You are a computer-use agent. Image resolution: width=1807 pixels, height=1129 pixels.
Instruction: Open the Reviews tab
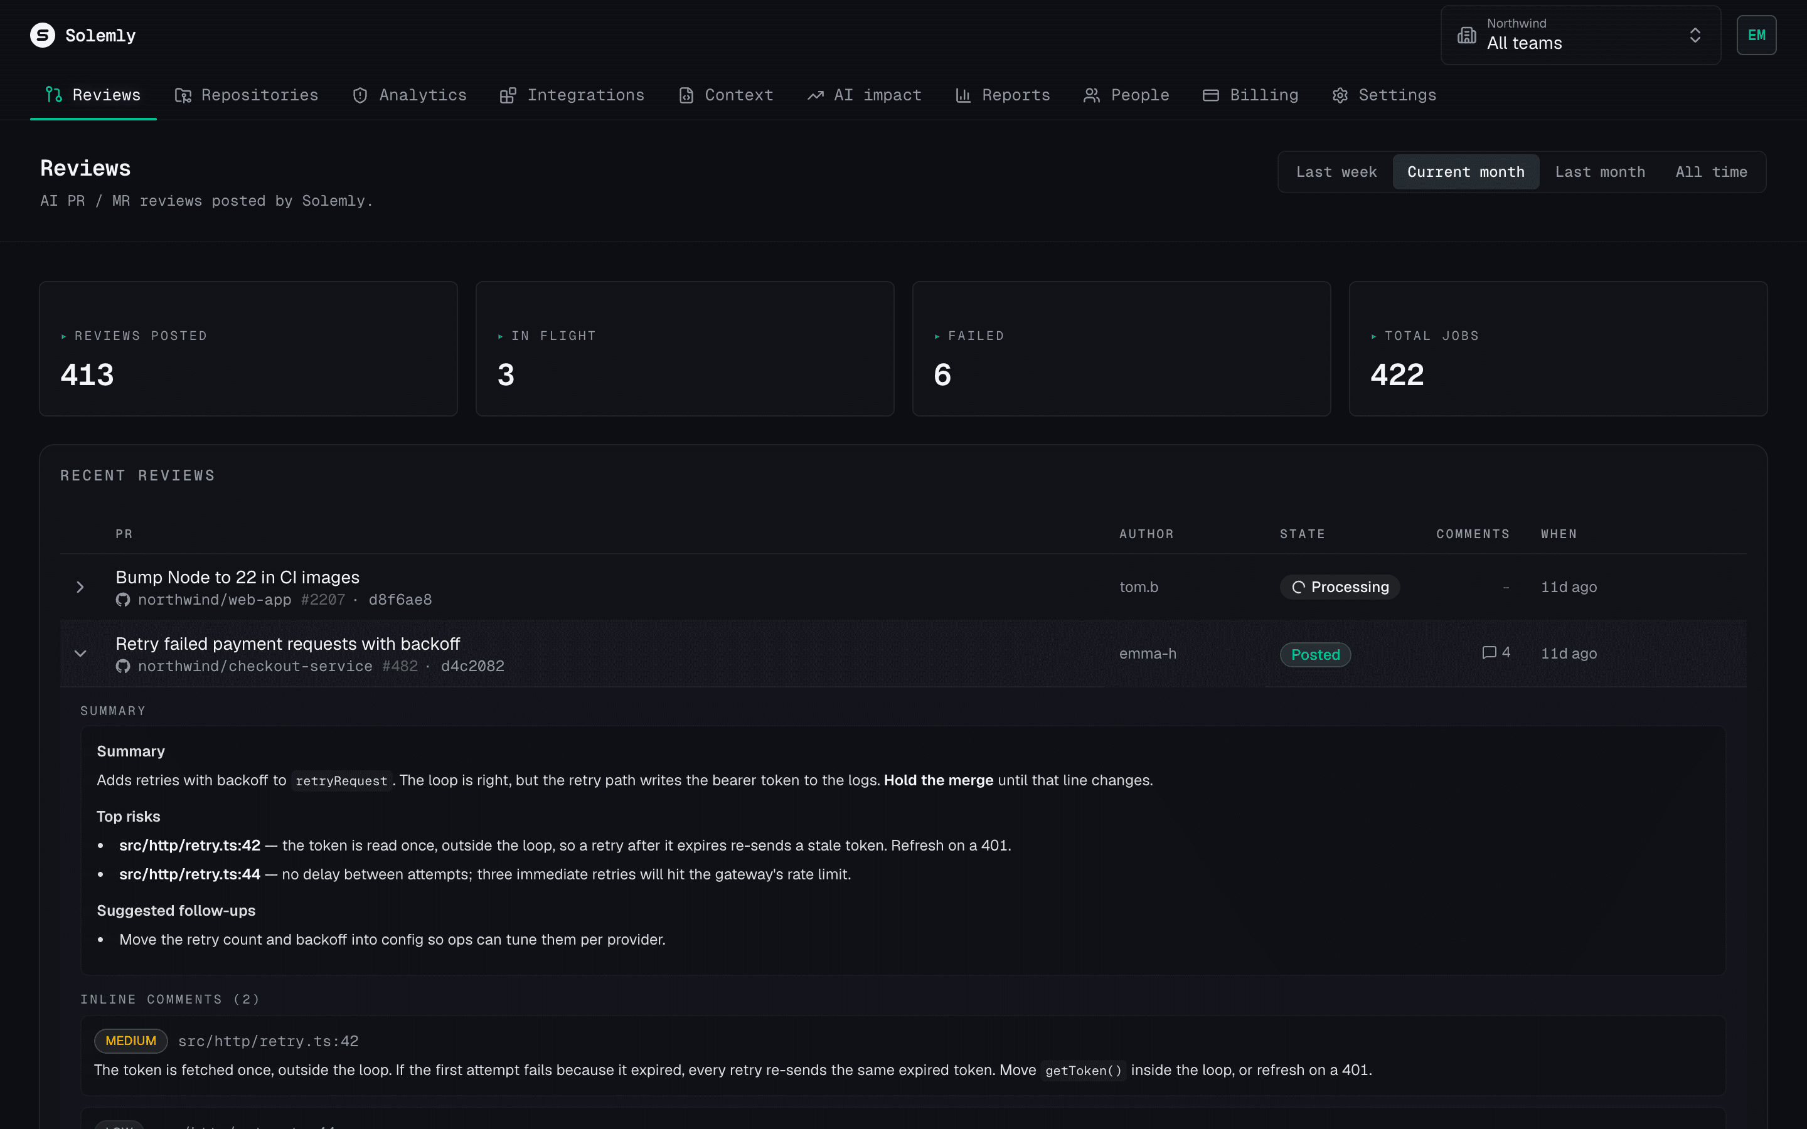point(93,95)
